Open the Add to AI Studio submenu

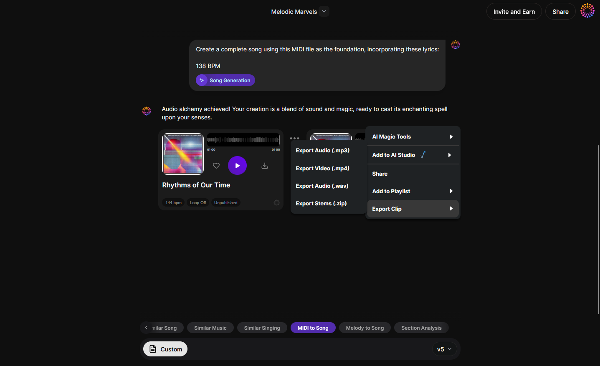tap(413, 155)
